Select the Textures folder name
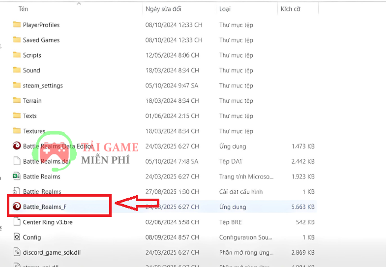 coord(34,131)
